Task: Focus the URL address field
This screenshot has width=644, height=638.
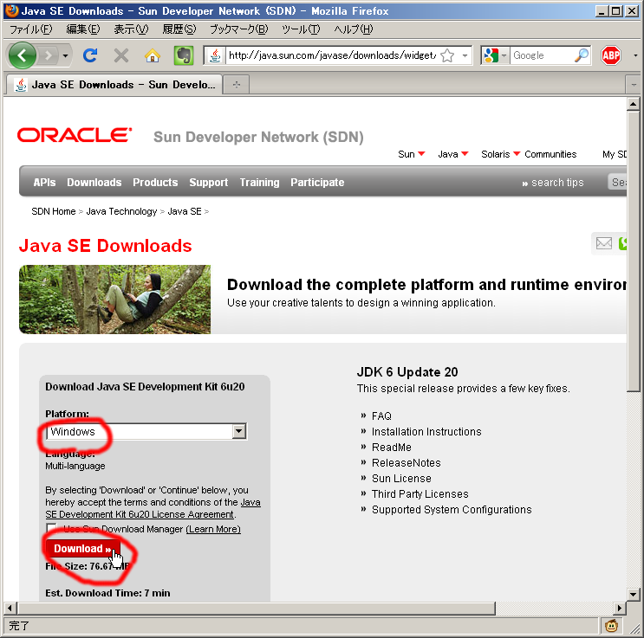Action: (x=332, y=55)
